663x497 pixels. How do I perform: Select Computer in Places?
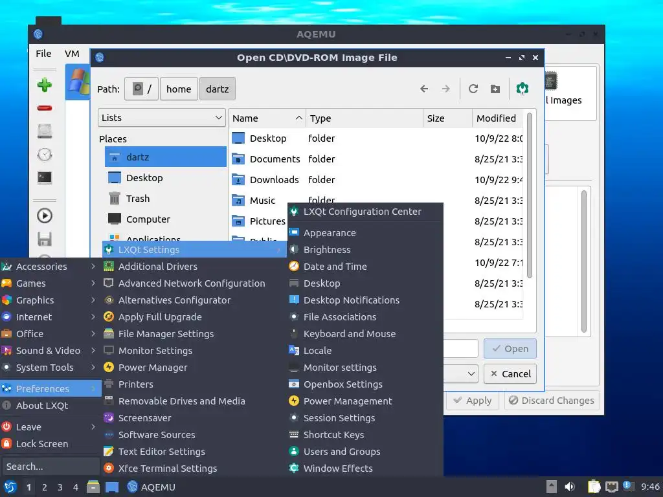coord(165,219)
